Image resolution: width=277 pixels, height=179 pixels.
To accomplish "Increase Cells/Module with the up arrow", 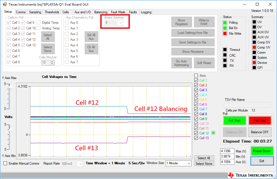I will (x=52, y=61).
